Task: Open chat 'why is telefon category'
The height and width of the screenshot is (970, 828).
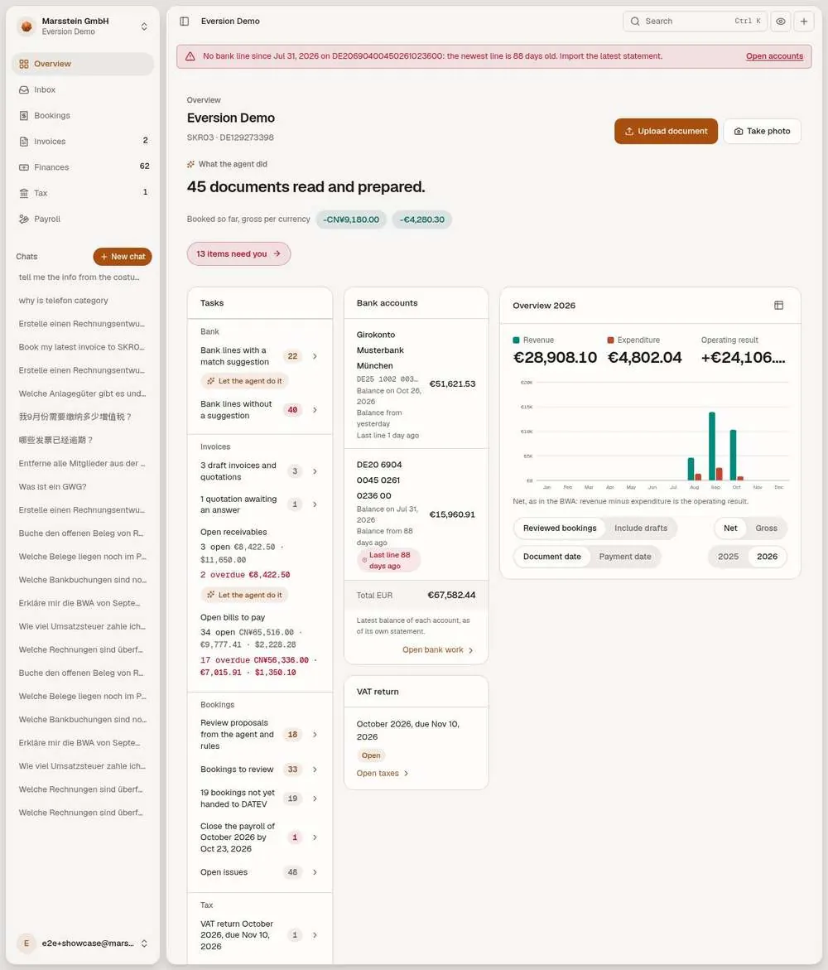Action: [x=83, y=301]
